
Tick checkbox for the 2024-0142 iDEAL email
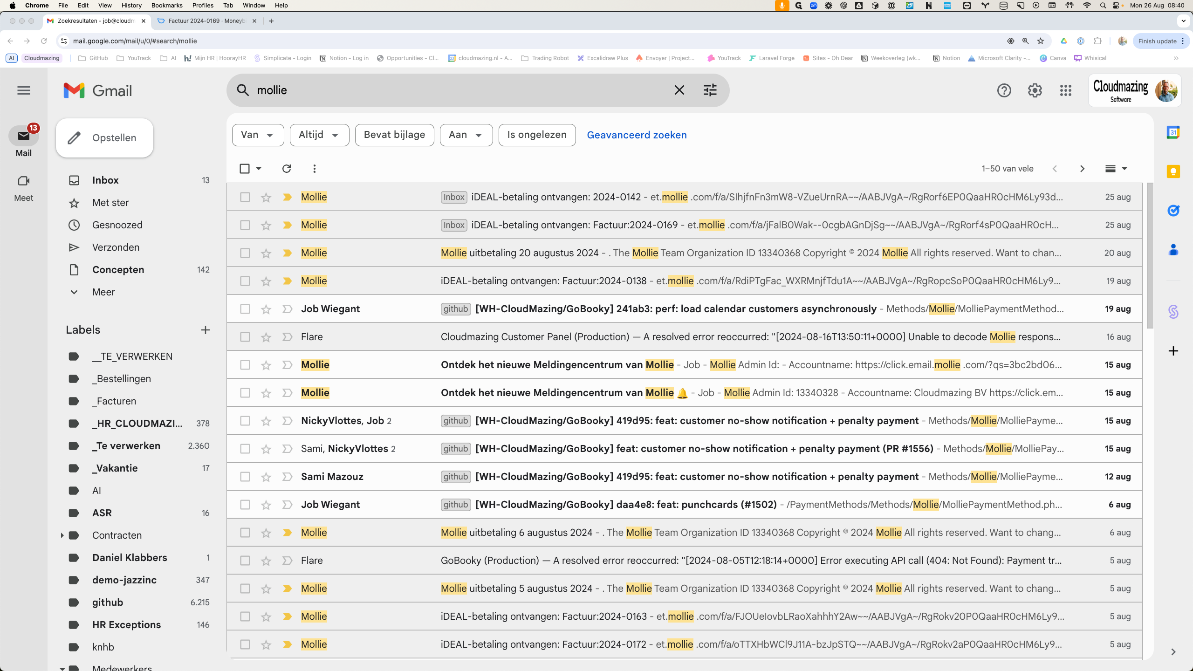point(245,197)
